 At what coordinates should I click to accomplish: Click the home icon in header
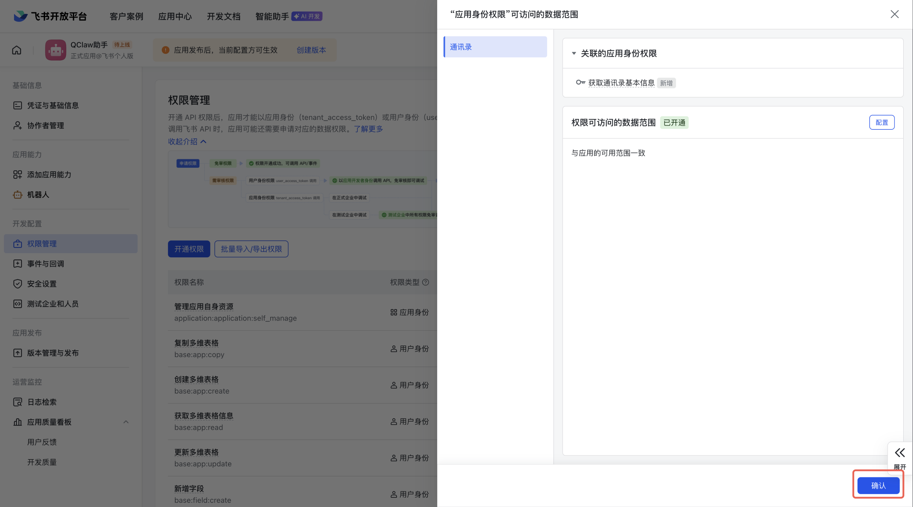pos(17,50)
